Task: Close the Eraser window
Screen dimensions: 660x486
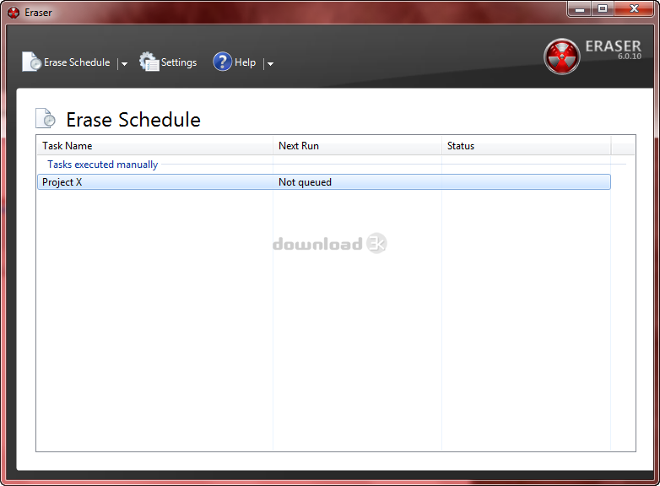Action: click(635, 8)
